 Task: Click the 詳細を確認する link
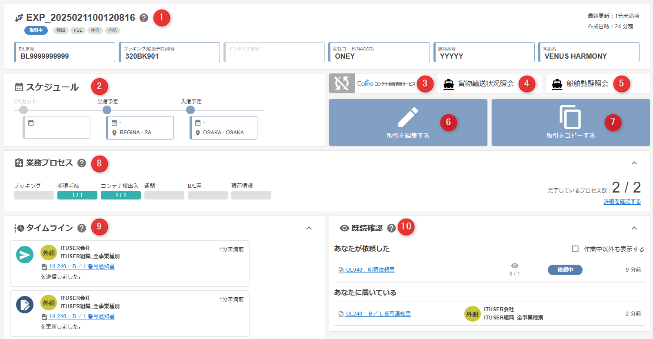[622, 202]
